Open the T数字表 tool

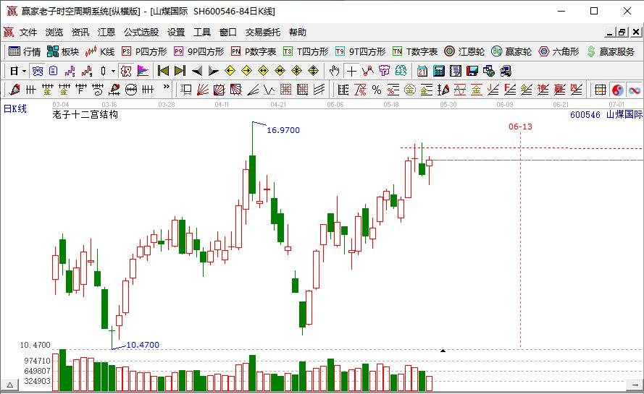pyautogui.click(x=417, y=51)
